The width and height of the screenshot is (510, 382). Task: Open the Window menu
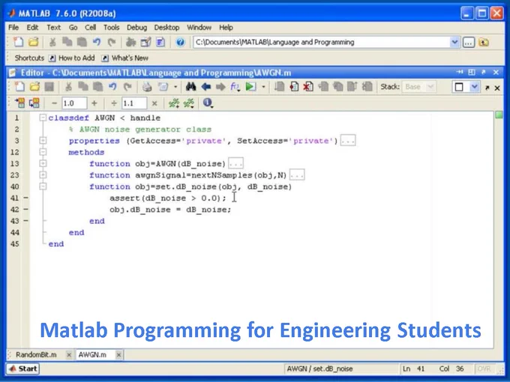(199, 28)
